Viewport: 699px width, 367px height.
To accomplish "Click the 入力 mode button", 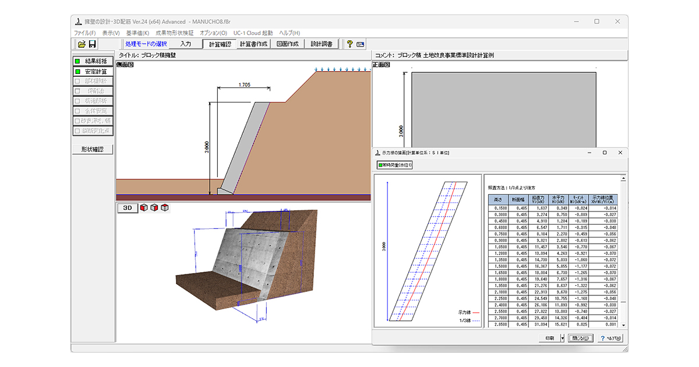I will [185, 44].
